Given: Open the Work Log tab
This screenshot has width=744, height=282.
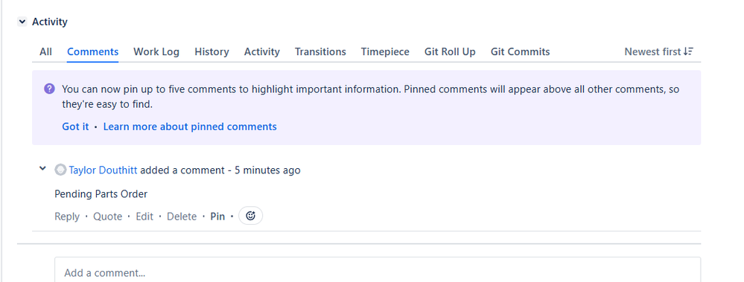Looking at the screenshot, I should coord(156,51).
